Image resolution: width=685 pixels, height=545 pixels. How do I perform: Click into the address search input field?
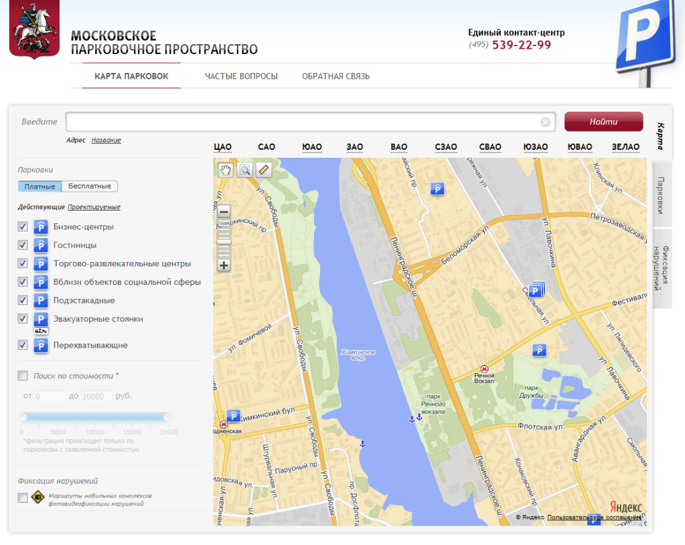[301, 122]
